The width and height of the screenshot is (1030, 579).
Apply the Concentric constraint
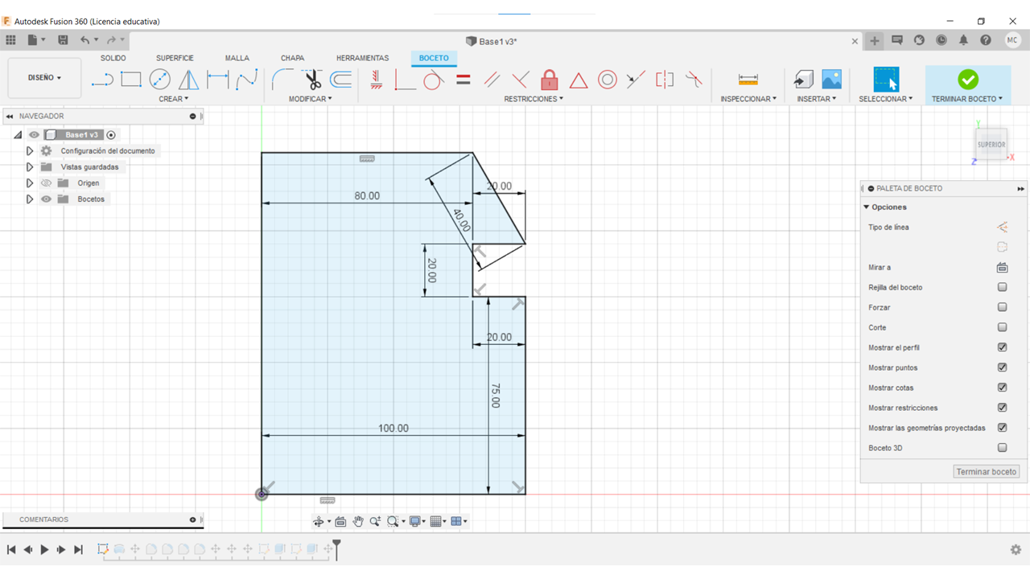pos(608,80)
